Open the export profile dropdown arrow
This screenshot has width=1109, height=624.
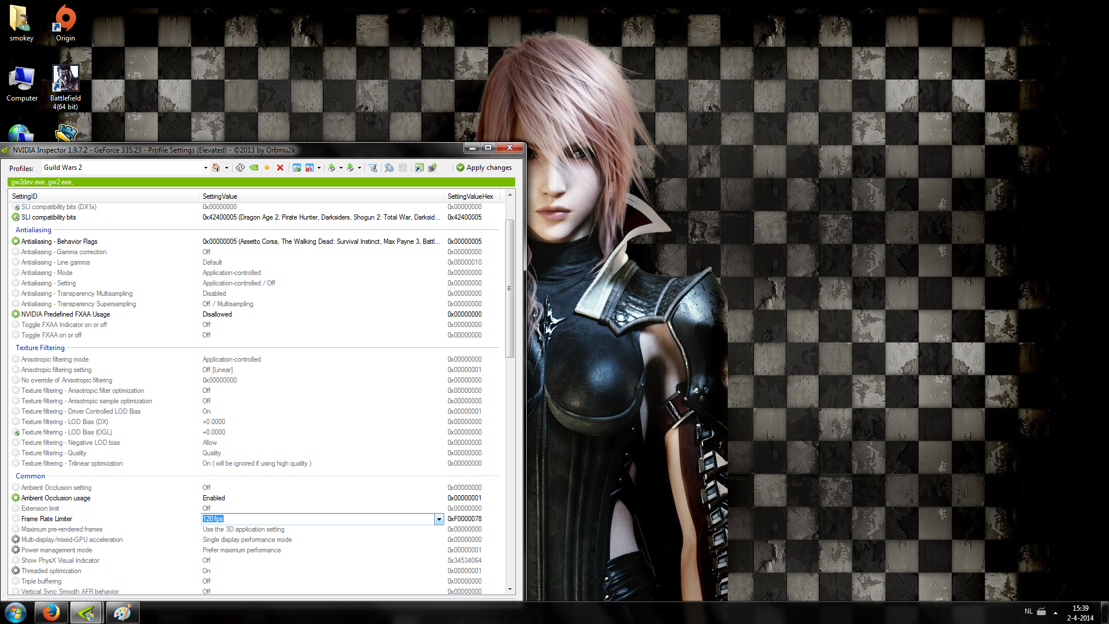[x=341, y=168]
